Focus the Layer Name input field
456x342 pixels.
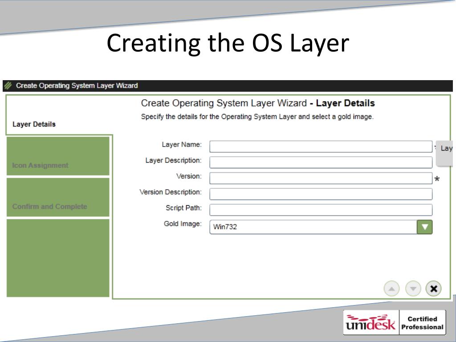click(321, 147)
